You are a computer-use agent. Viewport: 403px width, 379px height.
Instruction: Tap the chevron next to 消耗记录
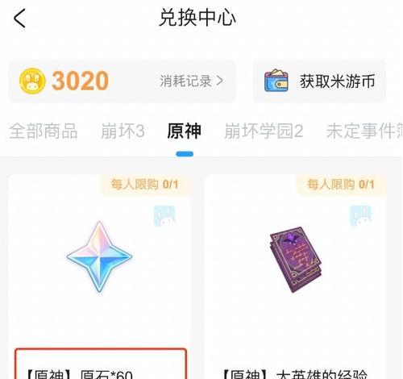point(220,81)
